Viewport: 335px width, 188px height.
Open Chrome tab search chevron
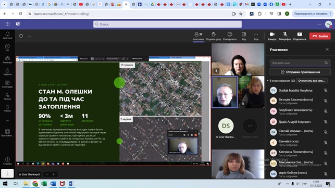pyautogui.click(x=4, y=4)
